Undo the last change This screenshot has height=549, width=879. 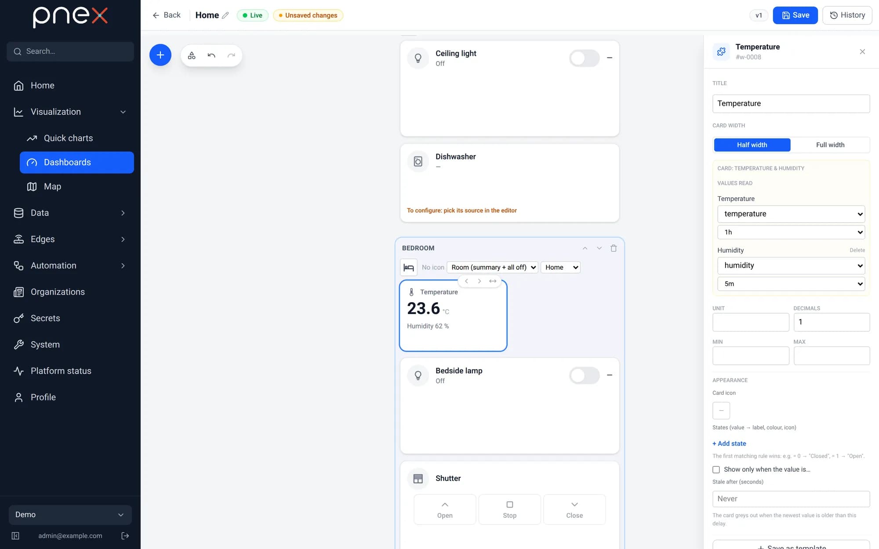click(211, 55)
